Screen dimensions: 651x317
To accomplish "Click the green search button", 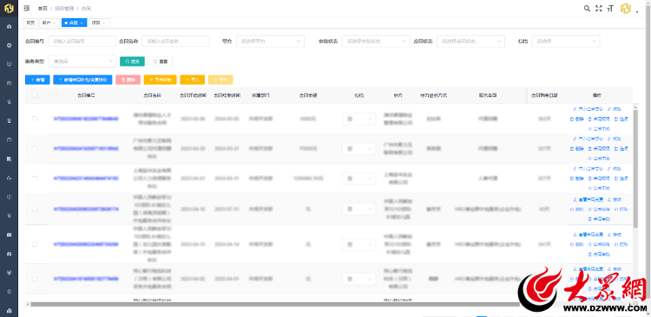I will pos(132,61).
